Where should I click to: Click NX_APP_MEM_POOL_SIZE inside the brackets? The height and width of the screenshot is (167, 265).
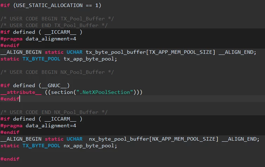[x=184, y=139]
